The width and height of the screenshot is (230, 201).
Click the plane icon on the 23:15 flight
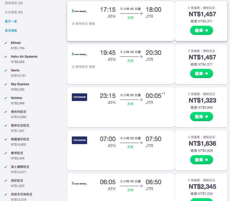click(x=141, y=100)
